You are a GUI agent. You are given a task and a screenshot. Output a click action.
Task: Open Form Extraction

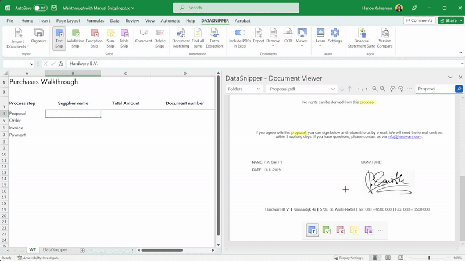[x=214, y=38]
